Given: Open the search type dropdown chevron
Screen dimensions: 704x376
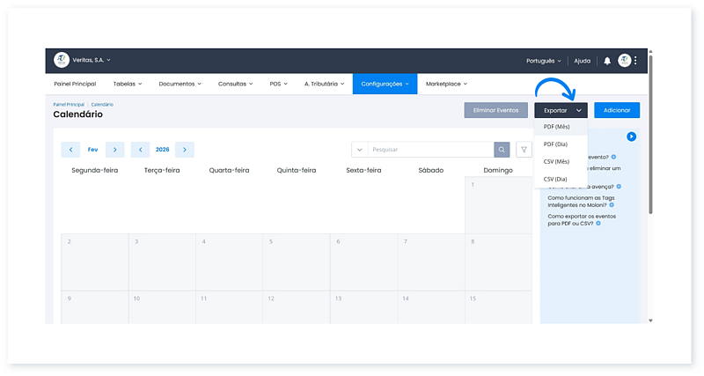Looking at the screenshot, I should (360, 150).
